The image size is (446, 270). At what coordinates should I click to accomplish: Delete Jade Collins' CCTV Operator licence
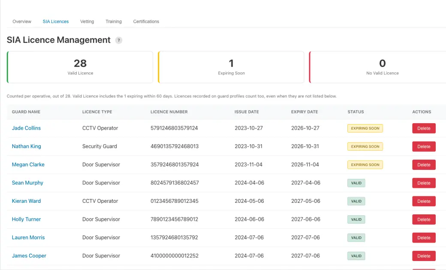(x=424, y=128)
